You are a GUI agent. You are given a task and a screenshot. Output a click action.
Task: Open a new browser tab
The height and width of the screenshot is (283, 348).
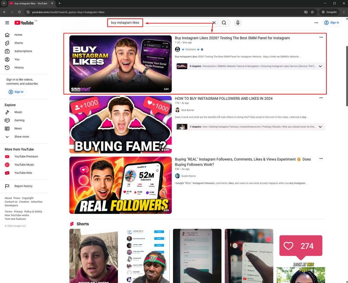[60, 3]
